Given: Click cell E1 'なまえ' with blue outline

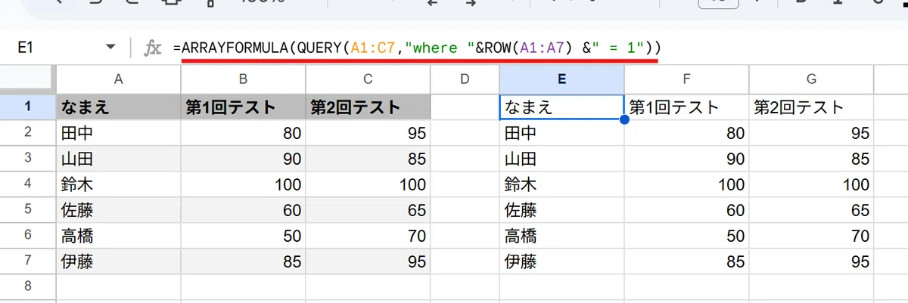Looking at the screenshot, I should pyautogui.click(x=562, y=107).
